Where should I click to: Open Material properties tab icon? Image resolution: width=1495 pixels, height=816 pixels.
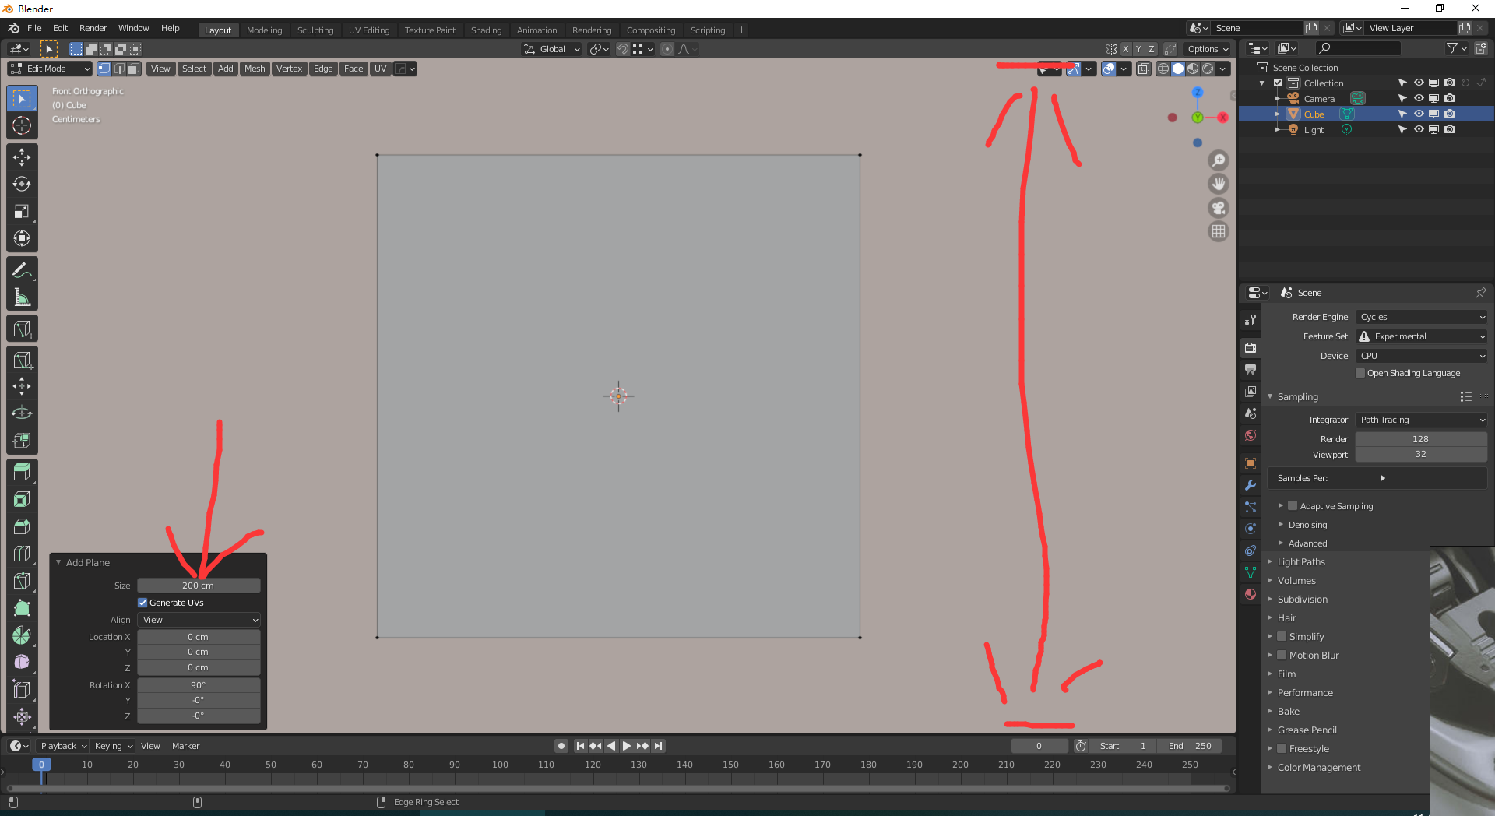[1251, 594]
